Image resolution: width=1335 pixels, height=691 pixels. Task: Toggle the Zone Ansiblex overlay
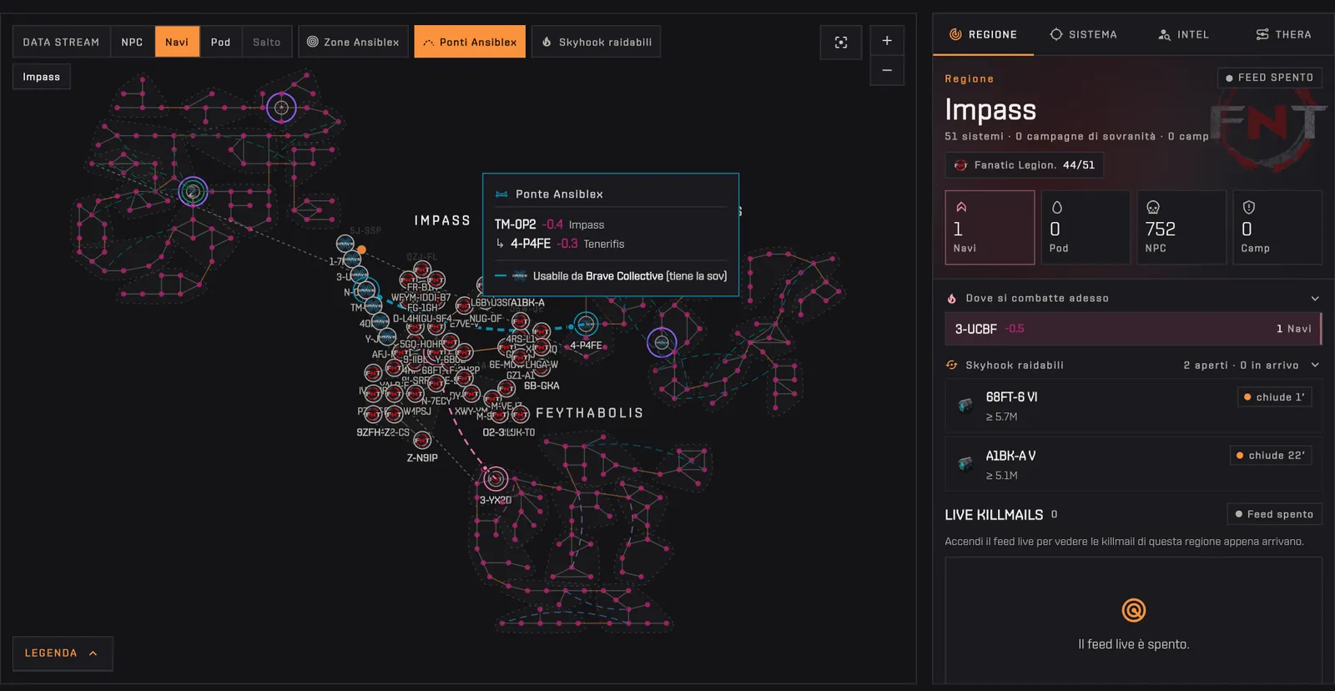coord(353,42)
